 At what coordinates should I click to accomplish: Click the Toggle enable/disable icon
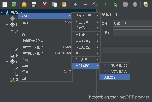coord(95,4)
